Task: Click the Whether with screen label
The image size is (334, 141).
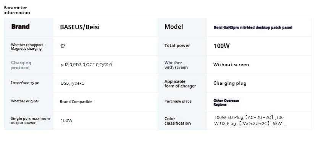Action: pos(176,65)
